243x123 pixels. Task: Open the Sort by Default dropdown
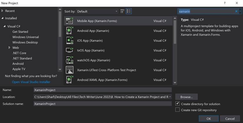pos(97,11)
